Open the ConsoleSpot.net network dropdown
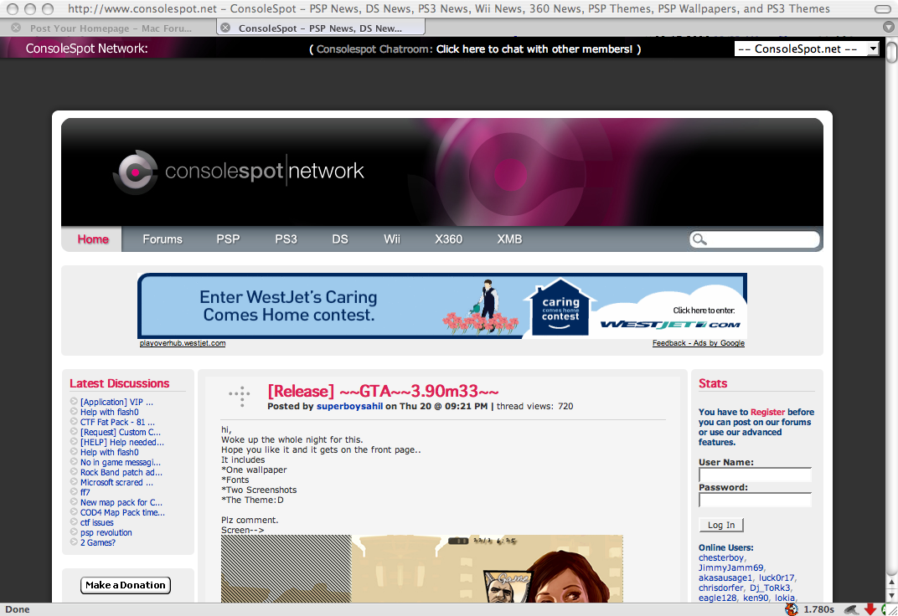Screen dimensions: 898x616 coord(807,49)
